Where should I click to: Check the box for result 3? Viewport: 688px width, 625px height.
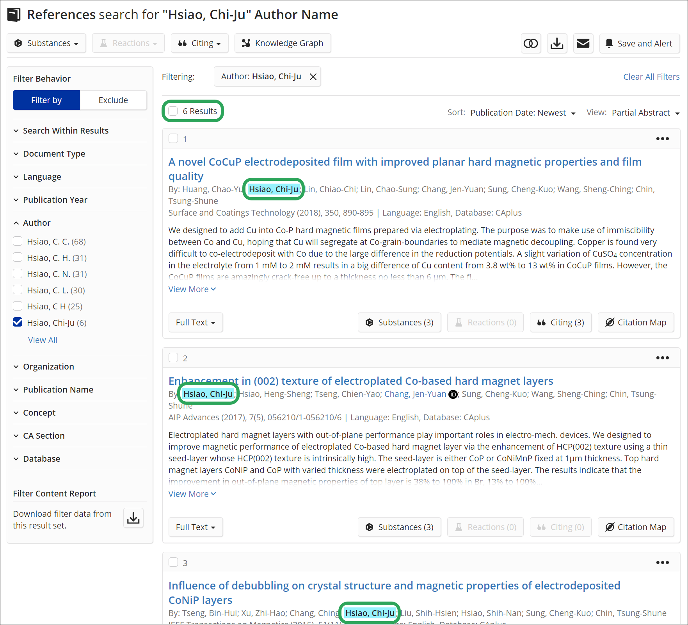tap(173, 562)
